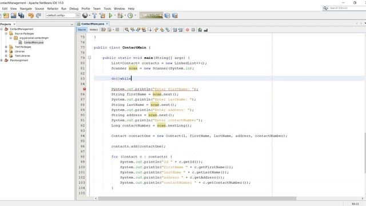Open the Debug menu
Screen dimensions: 366x206
(74, 9)
